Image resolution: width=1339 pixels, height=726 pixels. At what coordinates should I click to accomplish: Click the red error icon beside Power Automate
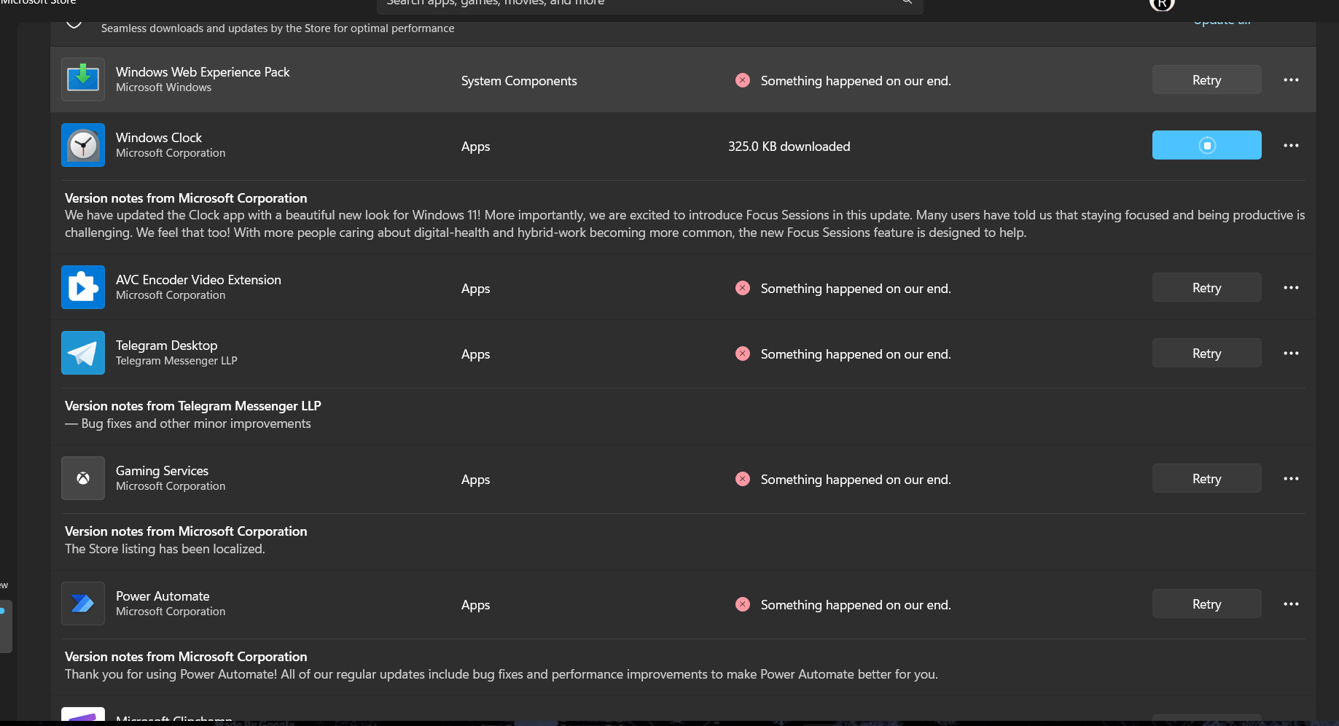click(743, 604)
